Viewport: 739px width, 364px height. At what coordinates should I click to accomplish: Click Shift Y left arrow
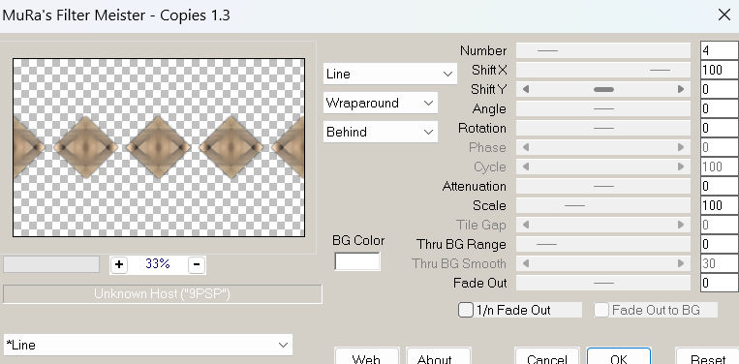(526, 89)
